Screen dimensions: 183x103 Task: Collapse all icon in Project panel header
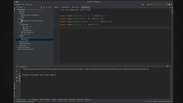pos(46,7)
